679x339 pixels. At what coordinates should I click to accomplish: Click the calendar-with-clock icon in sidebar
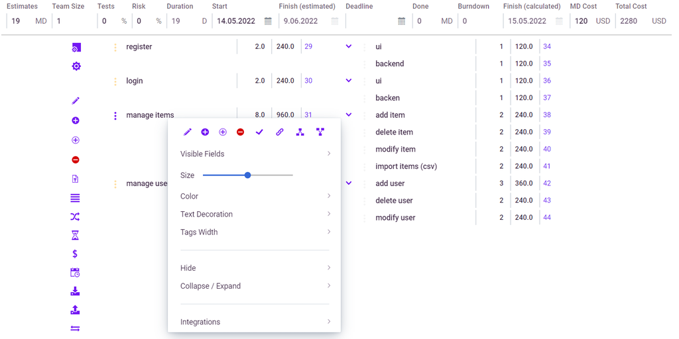point(76,272)
